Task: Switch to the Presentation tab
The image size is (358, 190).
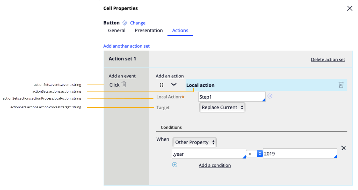Action: point(149,31)
